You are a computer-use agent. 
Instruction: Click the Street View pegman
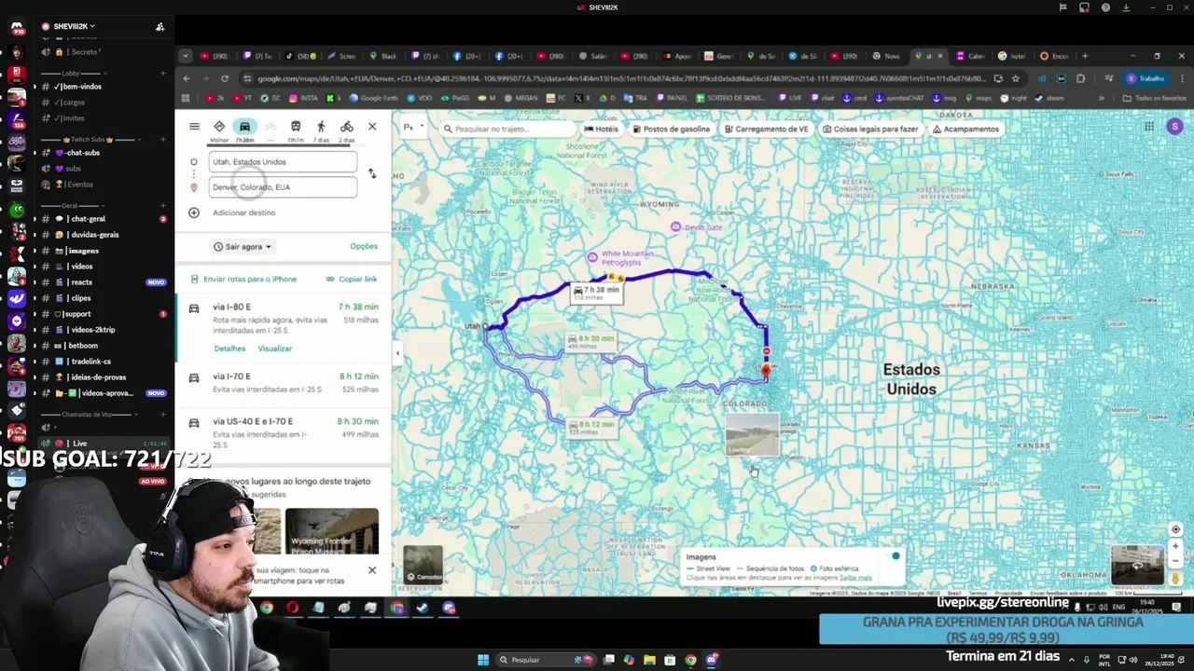tap(1175, 579)
